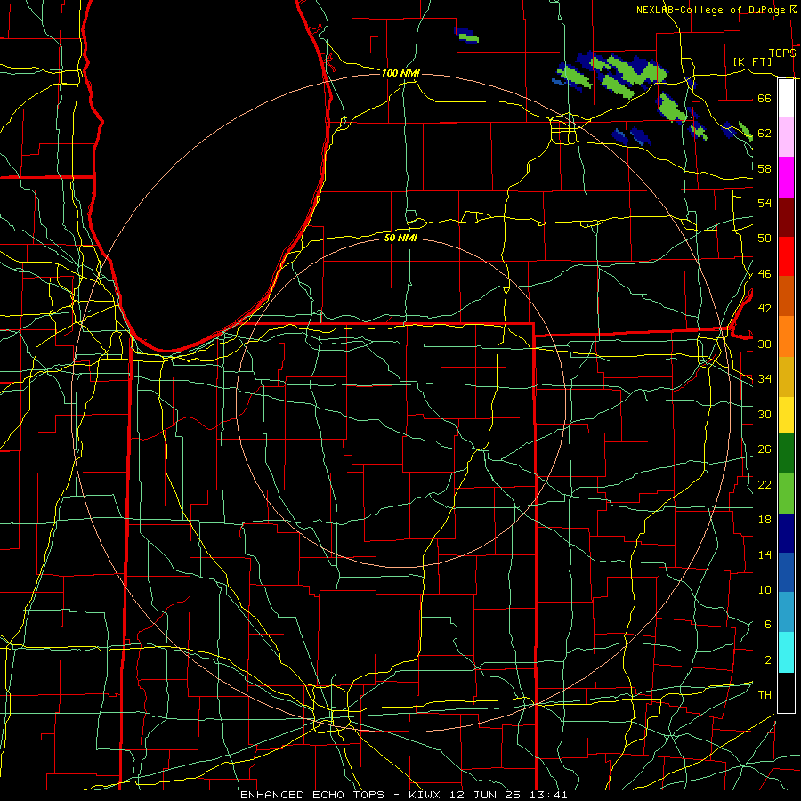Select the dark green legend swatch
Screen dimensions: 801x801
786,453
